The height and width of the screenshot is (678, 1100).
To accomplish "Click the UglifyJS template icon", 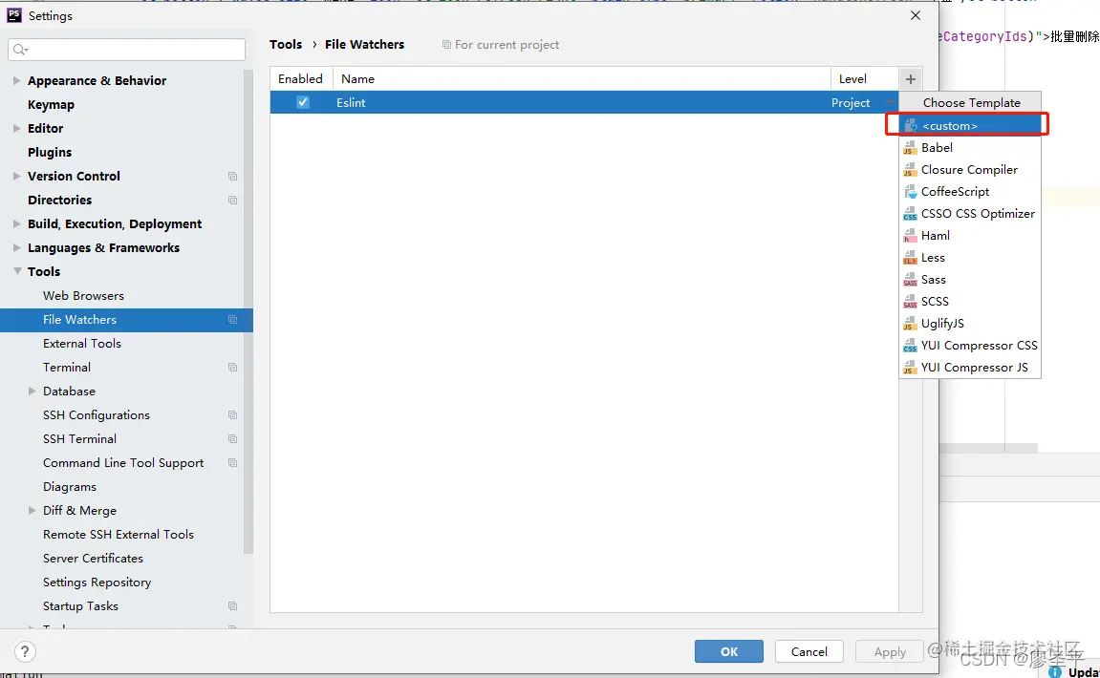I will point(910,323).
